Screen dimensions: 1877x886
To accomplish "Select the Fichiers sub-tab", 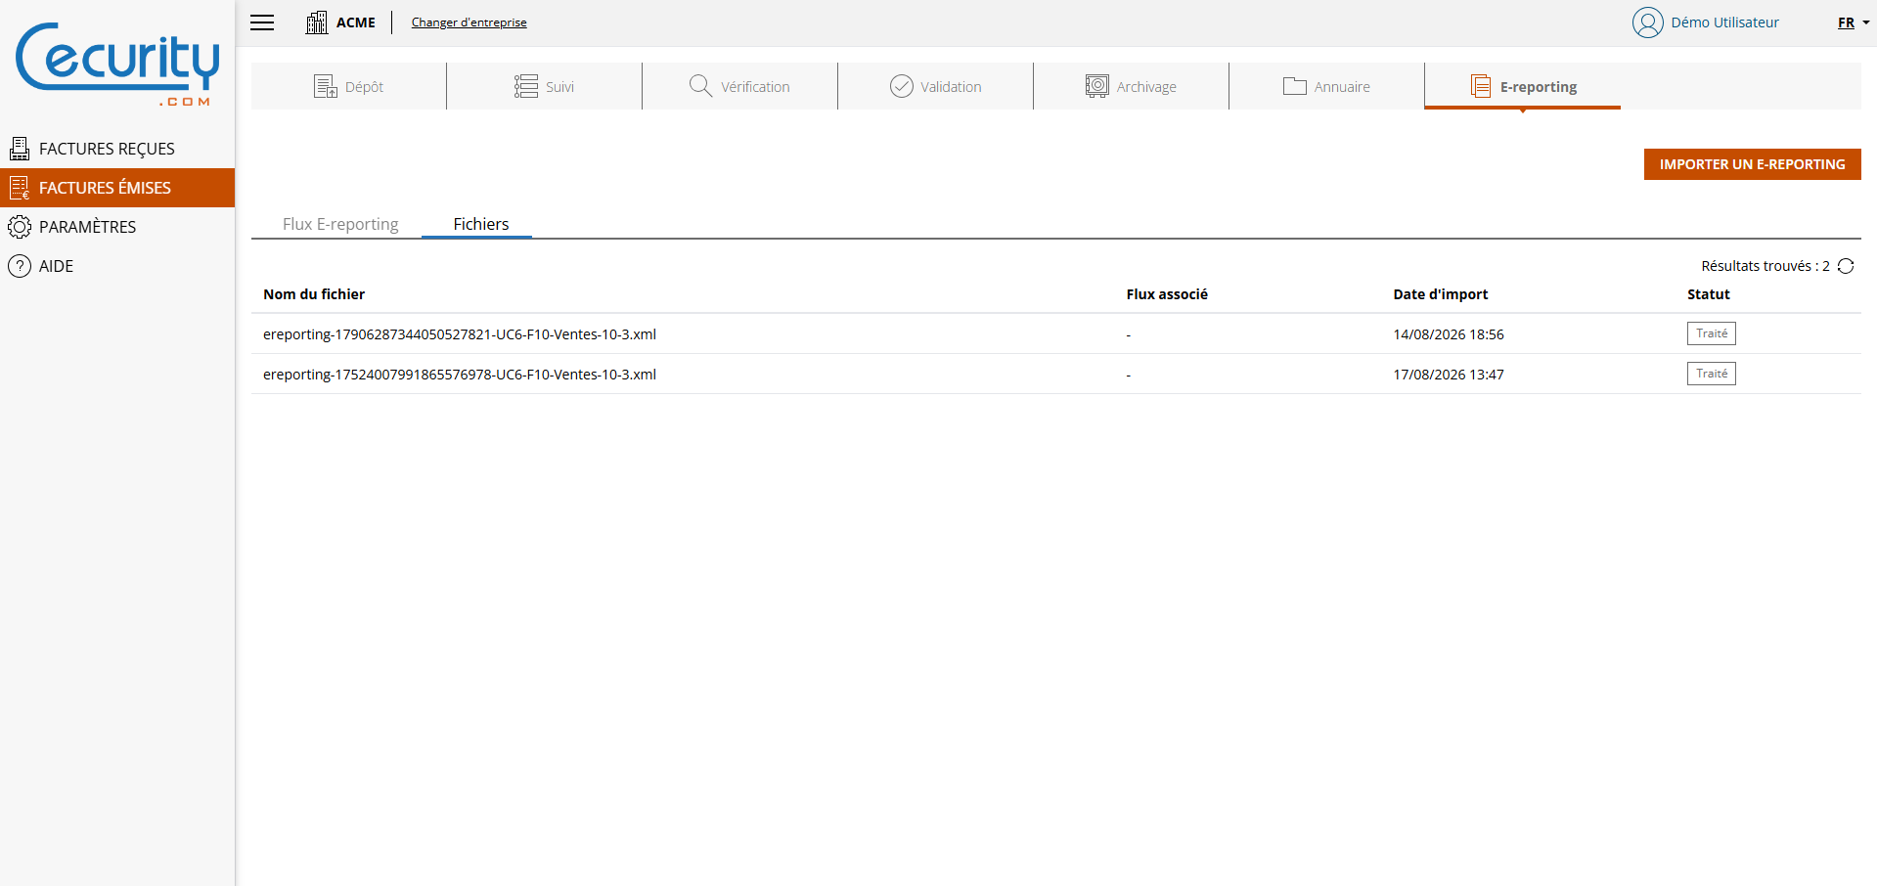I will click(x=480, y=224).
